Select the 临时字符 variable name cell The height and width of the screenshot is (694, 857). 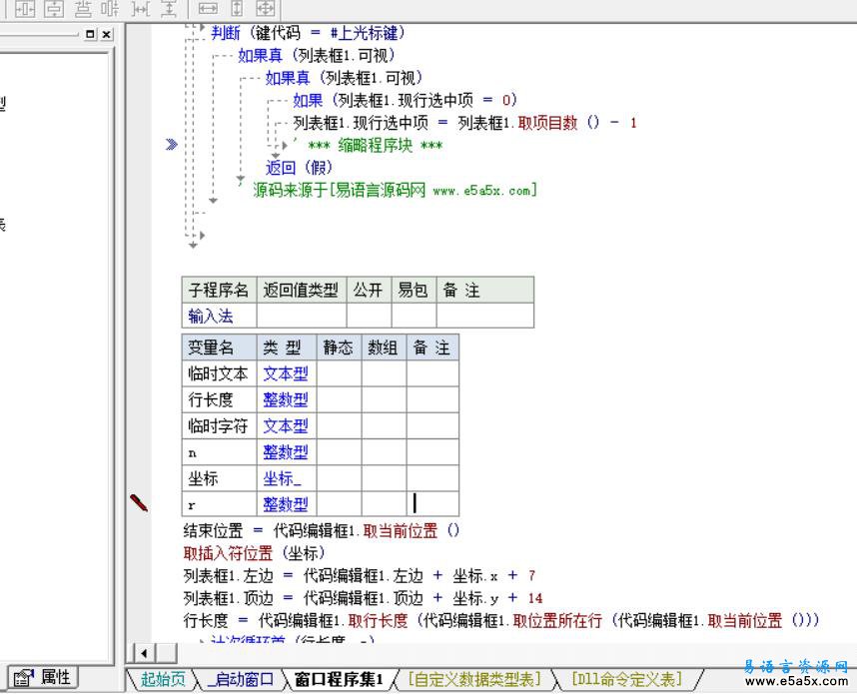219,426
